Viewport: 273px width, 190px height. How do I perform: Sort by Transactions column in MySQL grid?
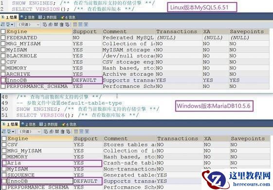[x=179, y=32]
